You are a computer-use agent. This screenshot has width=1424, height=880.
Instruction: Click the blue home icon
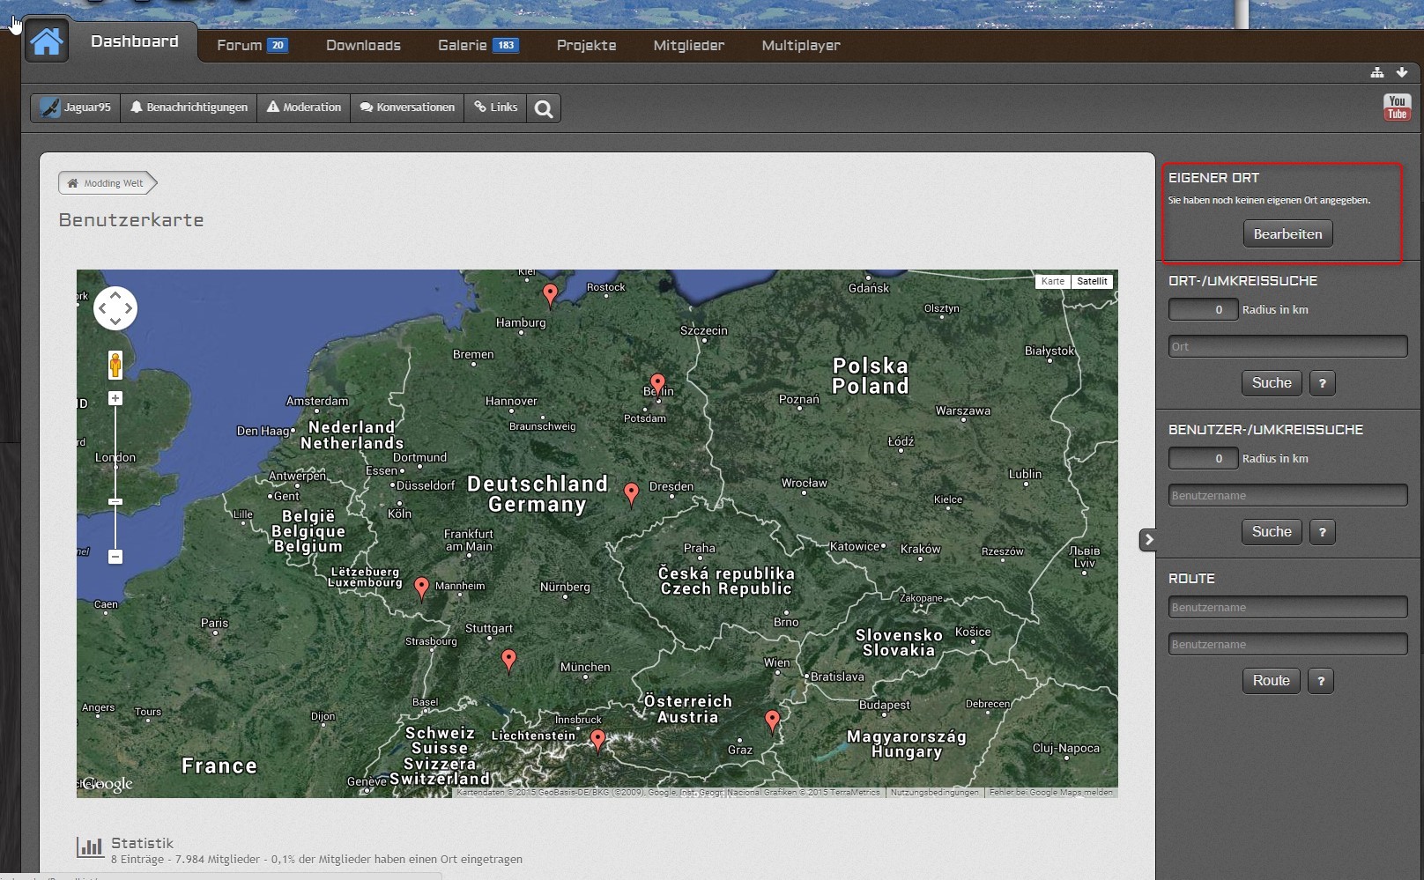point(46,41)
